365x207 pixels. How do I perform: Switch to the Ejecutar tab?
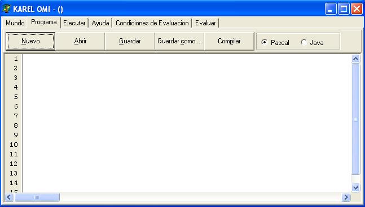point(74,23)
